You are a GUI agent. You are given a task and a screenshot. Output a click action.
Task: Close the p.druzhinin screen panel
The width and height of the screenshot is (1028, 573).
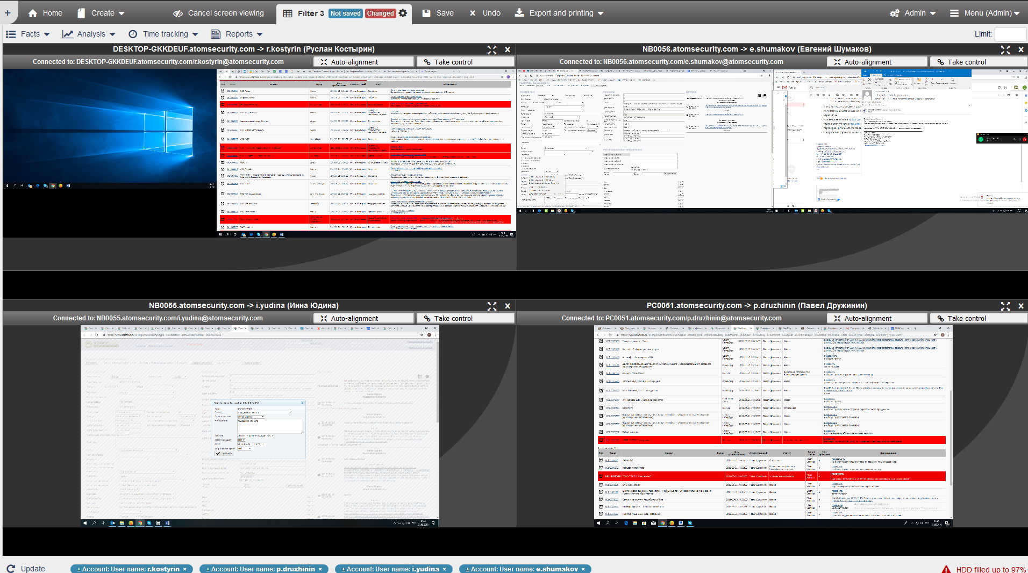1021,306
